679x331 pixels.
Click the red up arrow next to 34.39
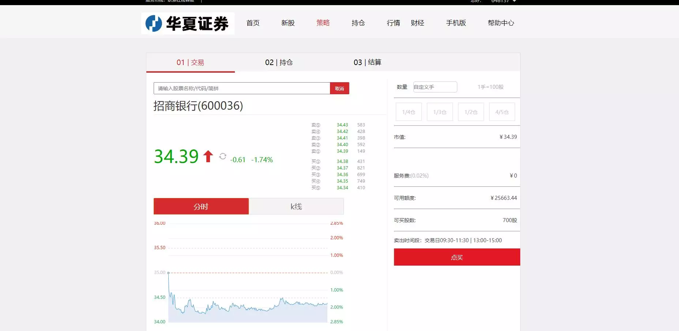click(x=208, y=156)
